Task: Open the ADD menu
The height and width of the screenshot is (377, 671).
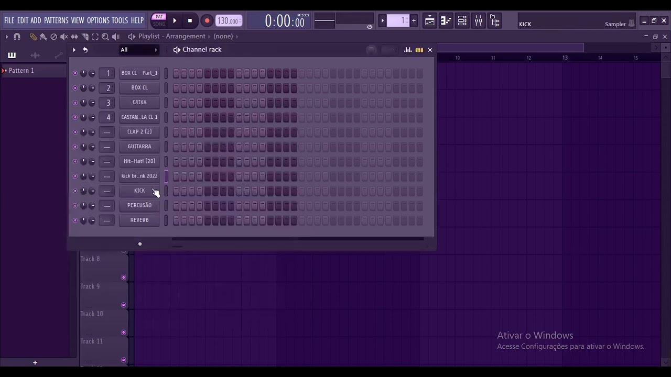Action: click(36, 20)
